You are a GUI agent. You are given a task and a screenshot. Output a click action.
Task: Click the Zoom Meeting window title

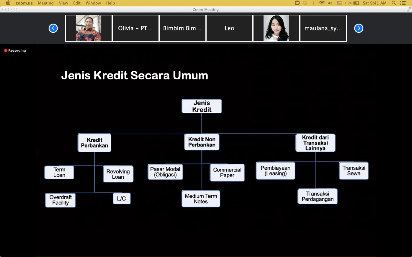pyautogui.click(x=206, y=10)
